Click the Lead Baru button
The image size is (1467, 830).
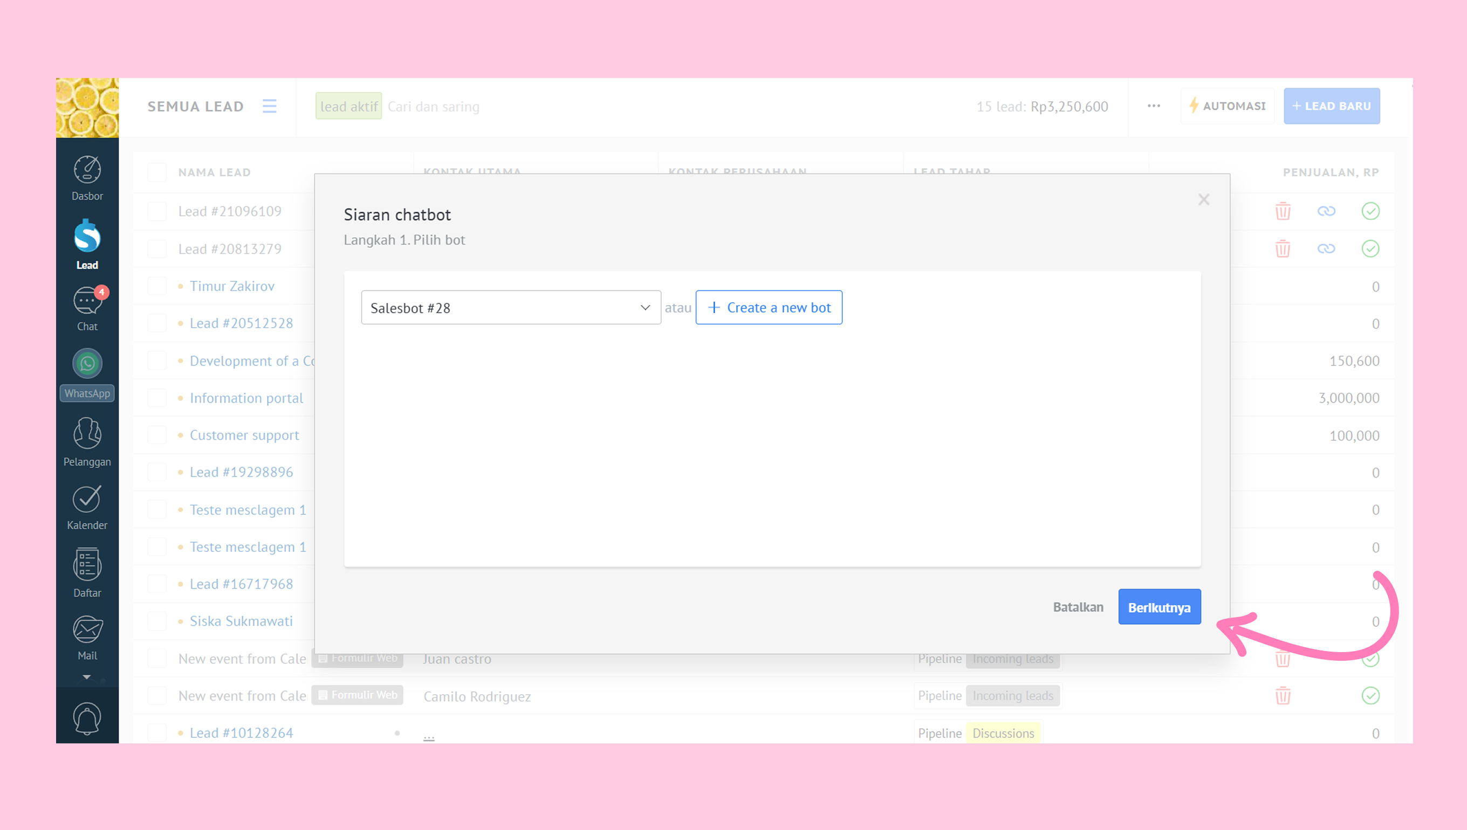[1331, 106]
